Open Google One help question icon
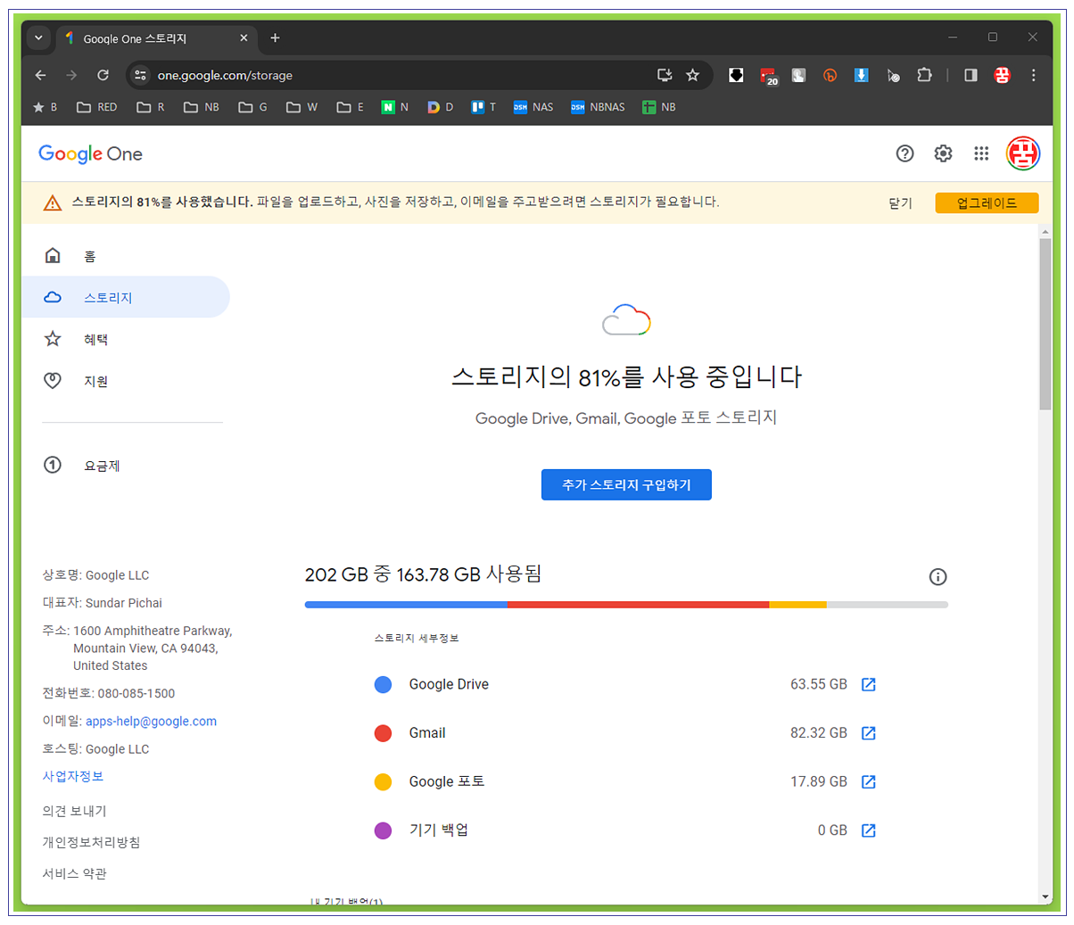 (x=905, y=153)
